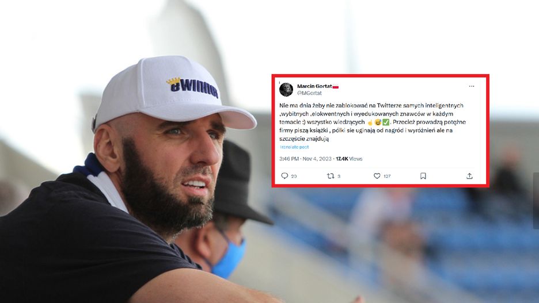Click the laughing emoji in the tweet
This screenshot has height=303, width=539.
[x=378, y=122]
